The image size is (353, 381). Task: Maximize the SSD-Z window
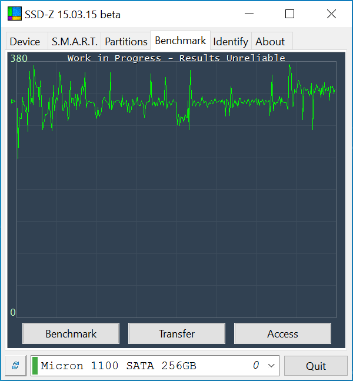point(289,14)
